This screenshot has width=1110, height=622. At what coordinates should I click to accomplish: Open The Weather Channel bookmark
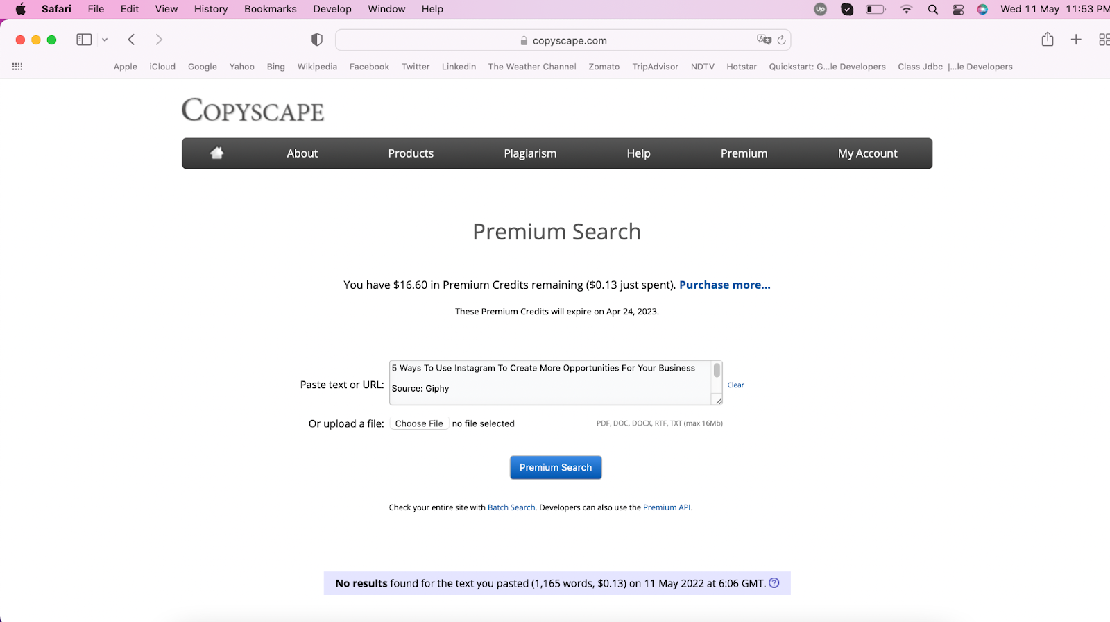click(532, 67)
